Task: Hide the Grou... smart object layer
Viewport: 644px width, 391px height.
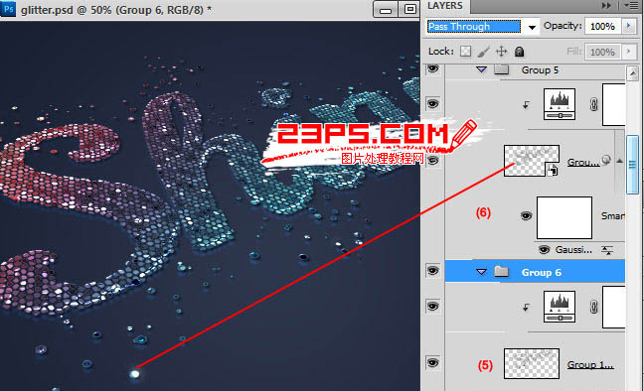Action: point(432,160)
